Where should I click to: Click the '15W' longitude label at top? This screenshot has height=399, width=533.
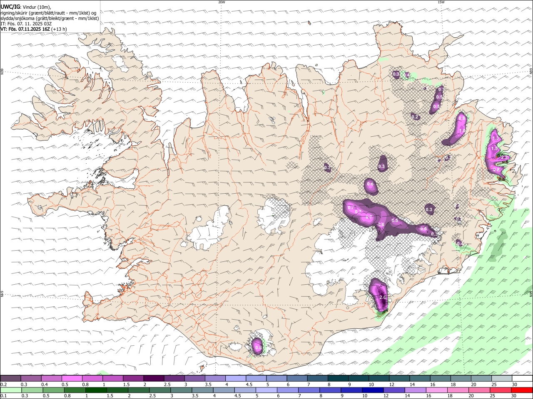pyautogui.click(x=441, y=2)
